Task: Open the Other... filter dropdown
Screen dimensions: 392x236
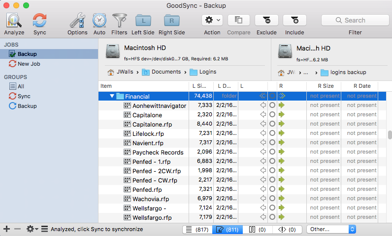Action: pos(331,229)
